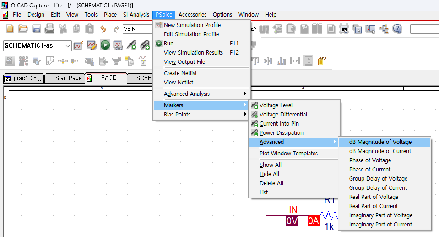439x237 pixels.
Task: Create a new document with toolbar icon
Action: coord(10,28)
